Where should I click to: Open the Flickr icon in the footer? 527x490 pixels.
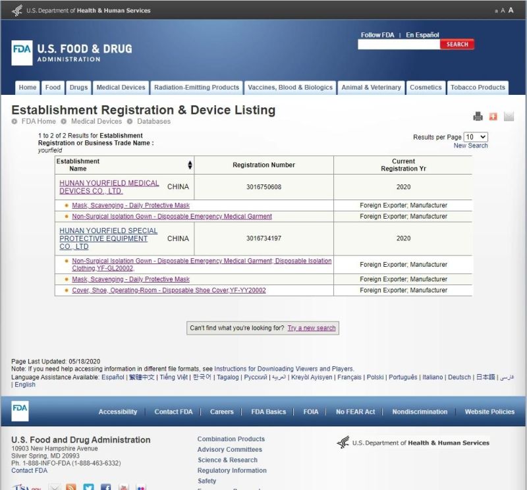tap(141, 487)
